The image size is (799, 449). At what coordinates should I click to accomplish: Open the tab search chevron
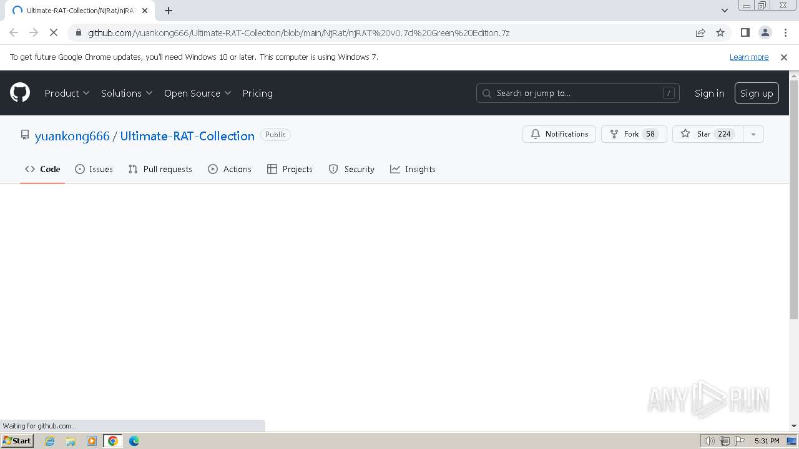point(724,11)
